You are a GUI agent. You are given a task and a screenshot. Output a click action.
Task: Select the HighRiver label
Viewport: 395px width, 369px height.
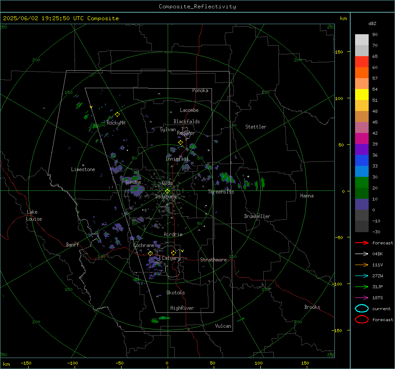182,308
